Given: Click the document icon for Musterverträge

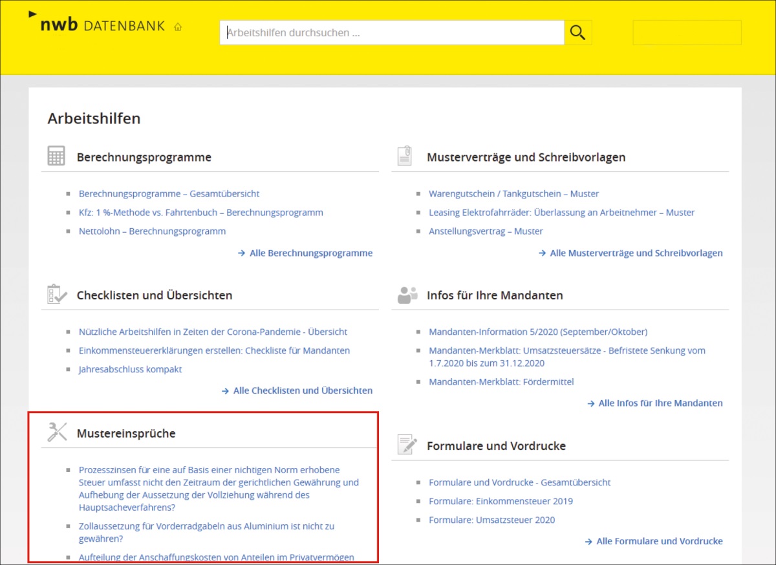Looking at the screenshot, I should [x=404, y=156].
